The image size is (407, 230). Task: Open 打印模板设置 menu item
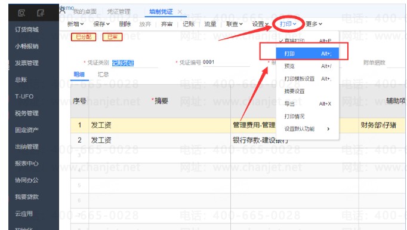(307, 79)
